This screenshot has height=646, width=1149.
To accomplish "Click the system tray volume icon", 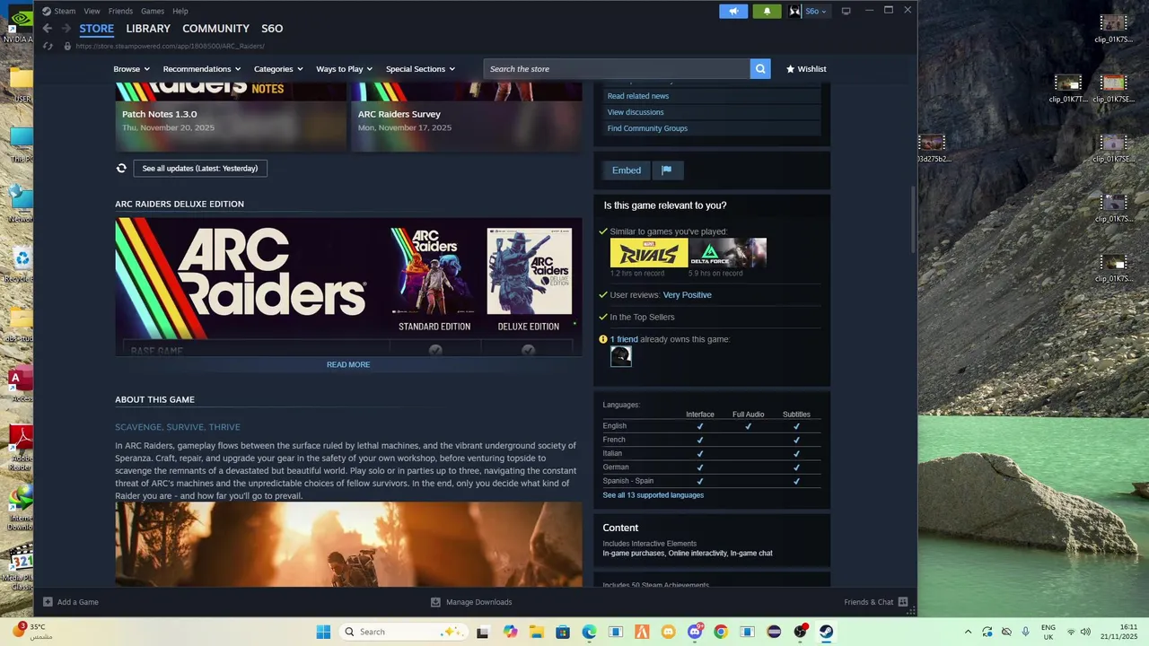I will tap(1085, 632).
